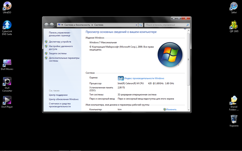The width and height of the screenshot is (242, 151).
Task: Click the Изменить link for computer name
Action: click(171, 109)
